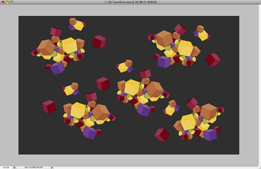The width and height of the screenshot is (261, 169).
Task: Click the large purple cube in bottom-right cluster
Action: point(211,135)
